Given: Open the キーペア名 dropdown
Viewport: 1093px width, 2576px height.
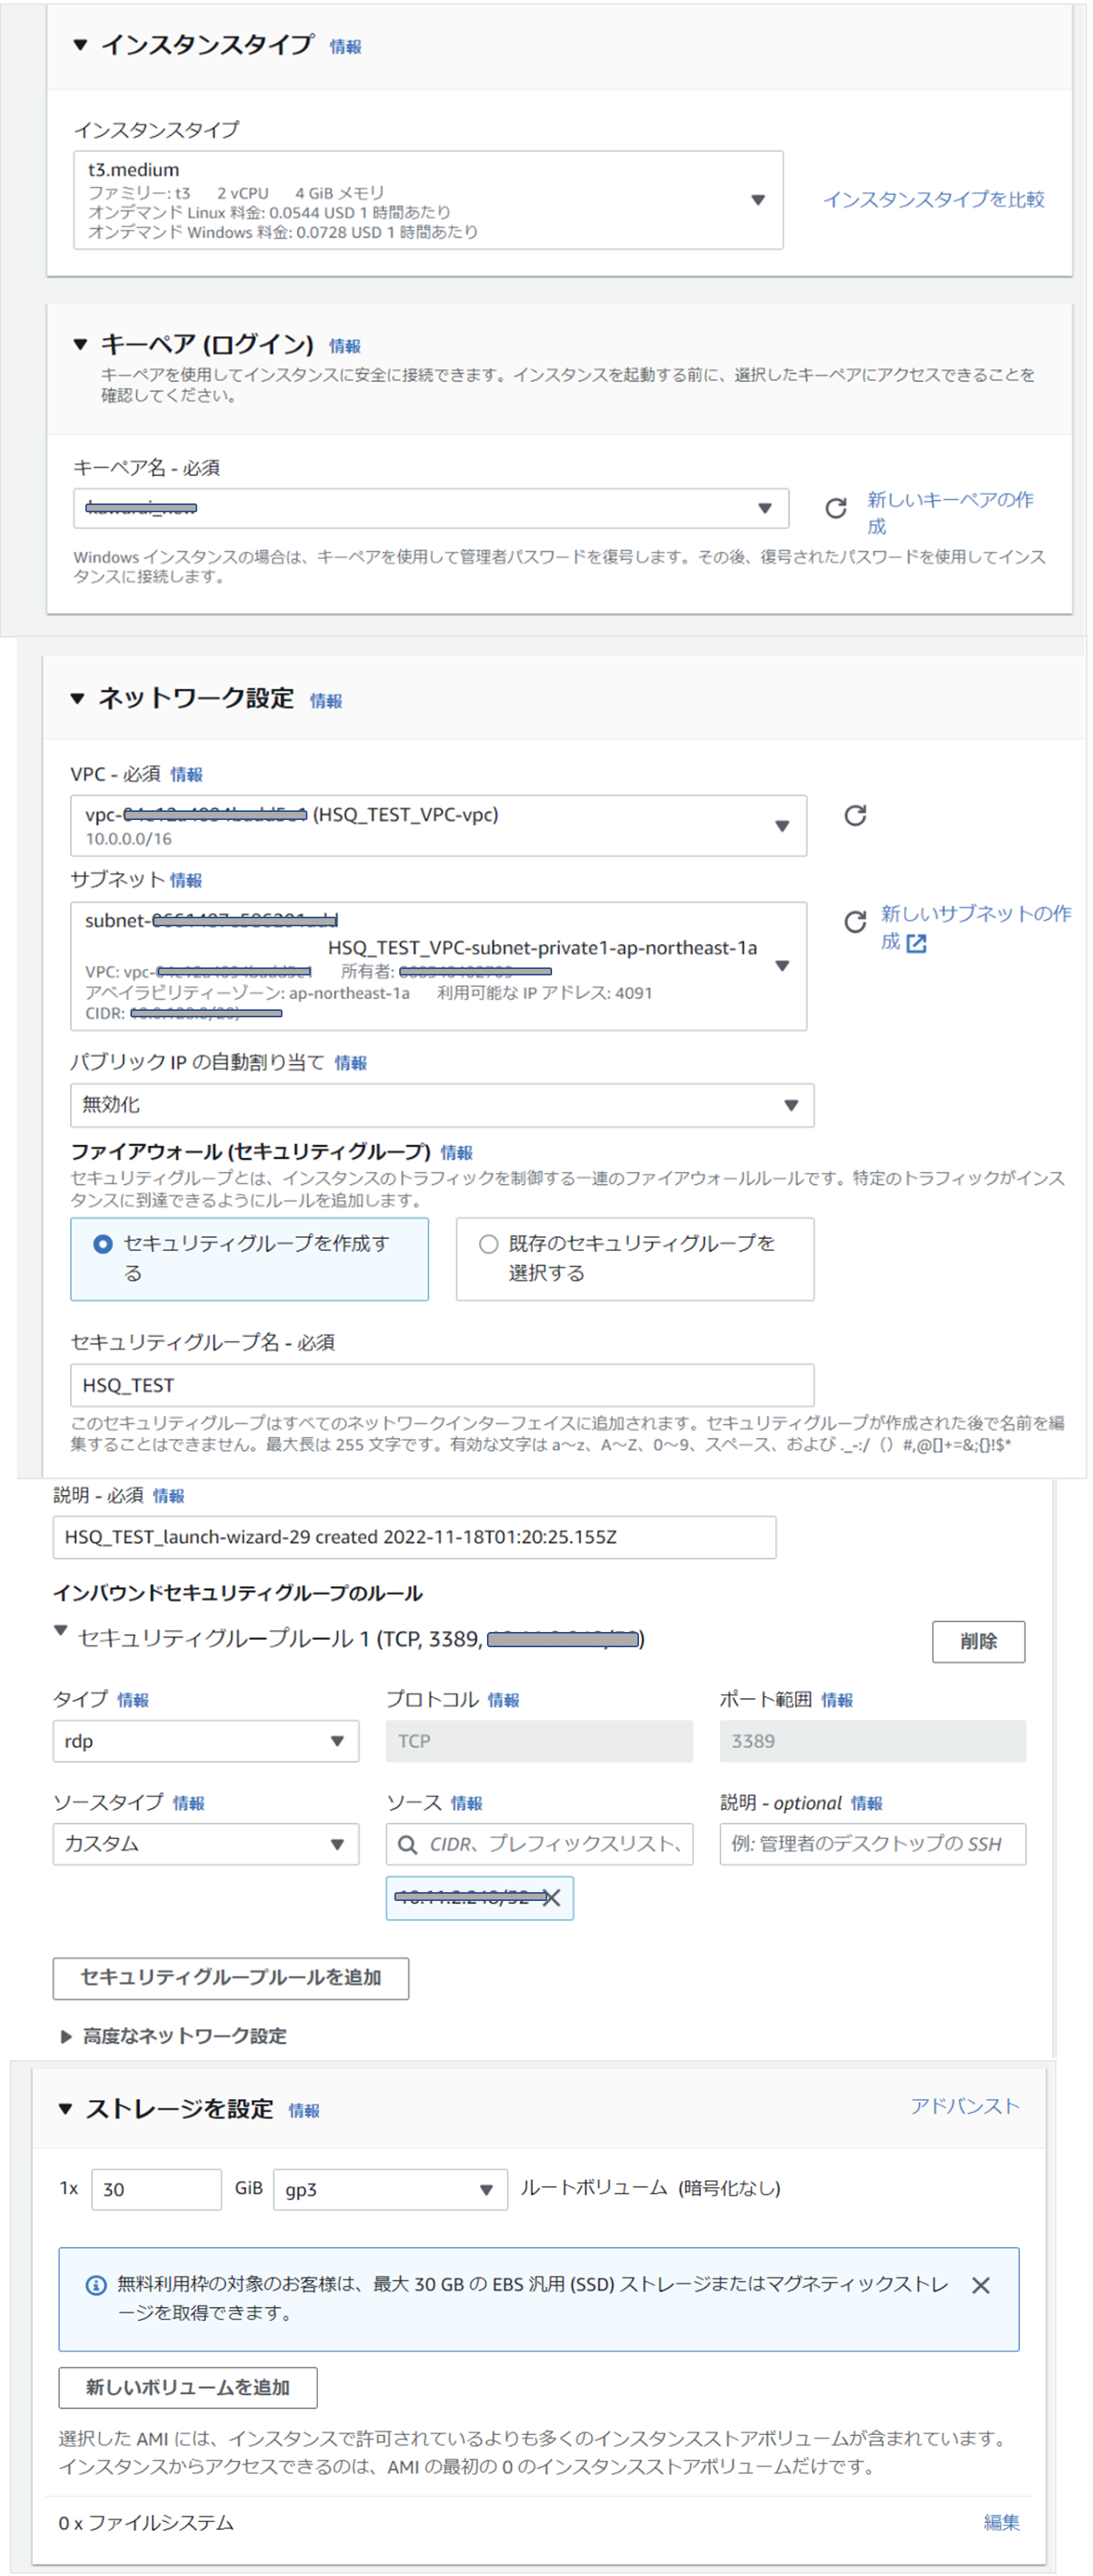Looking at the screenshot, I should (431, 508).
